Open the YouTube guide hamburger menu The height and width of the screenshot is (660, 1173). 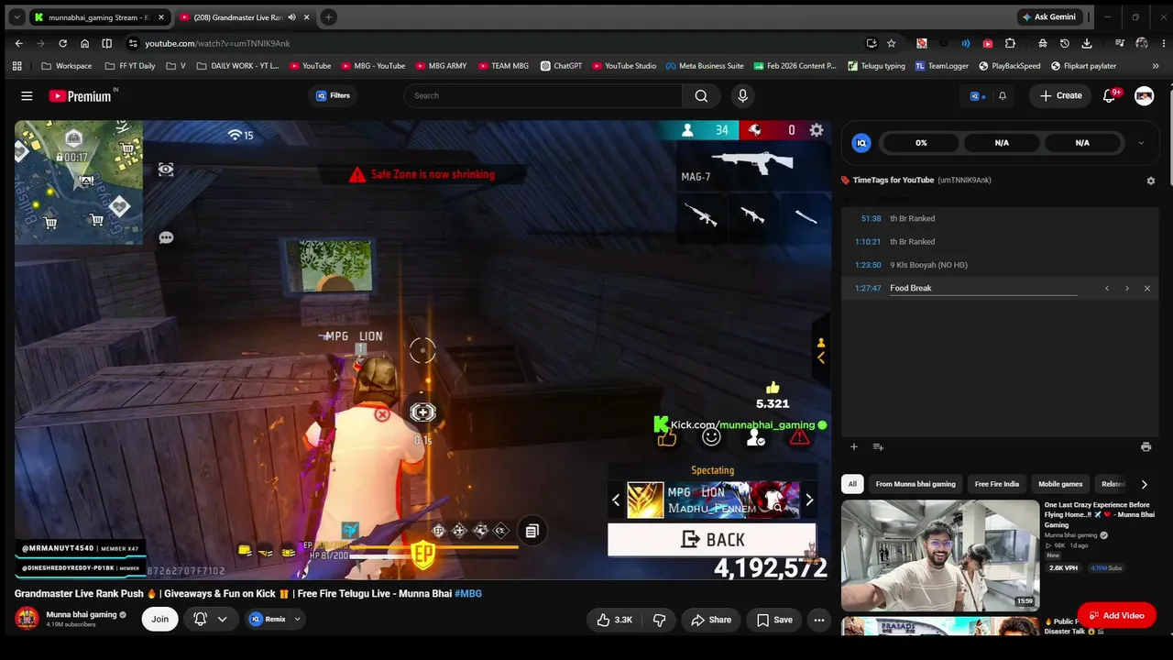point(27,95)
